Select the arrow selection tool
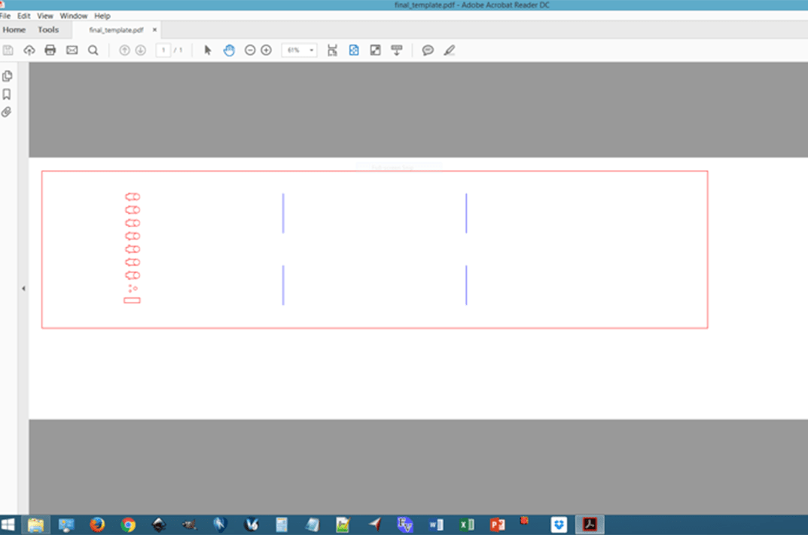 [208, 50]
